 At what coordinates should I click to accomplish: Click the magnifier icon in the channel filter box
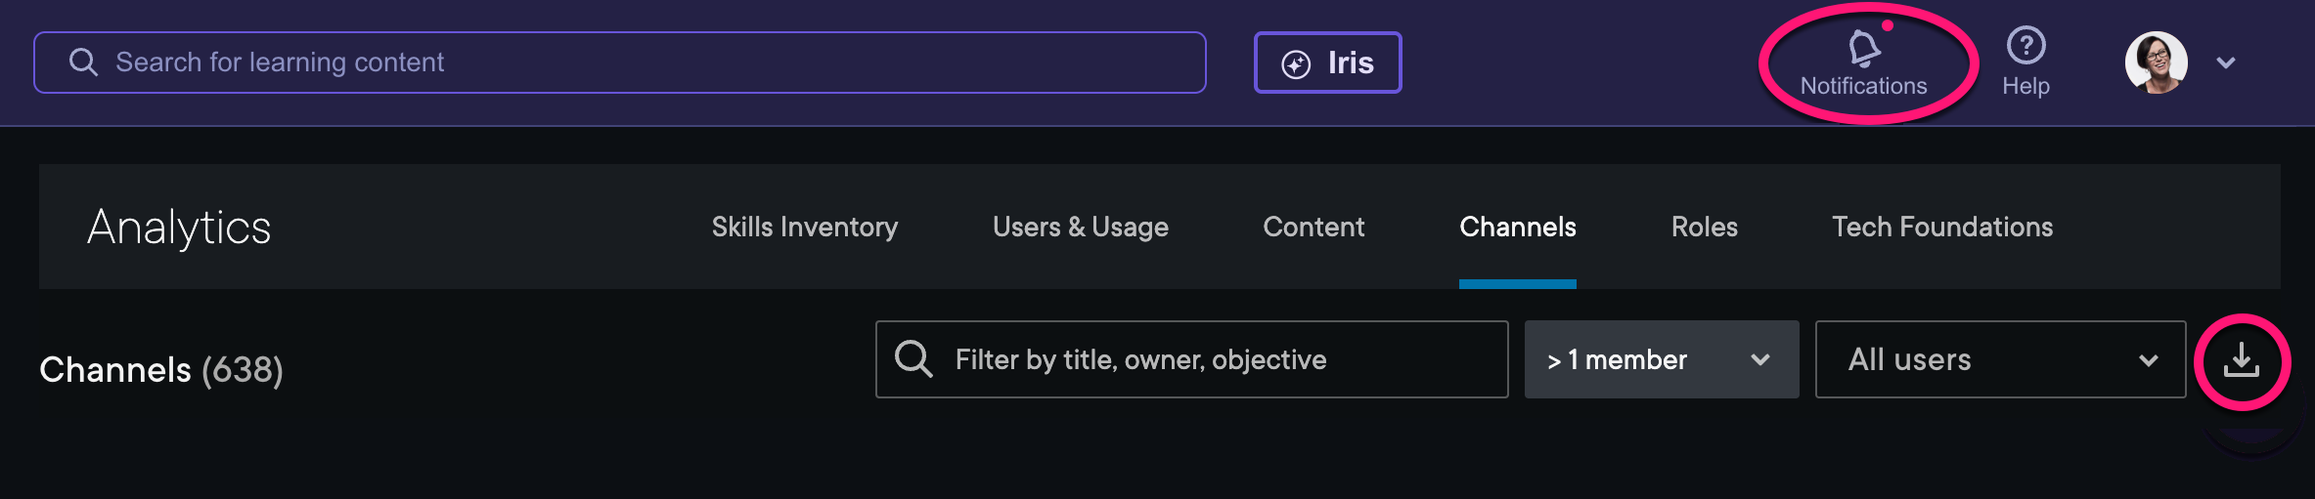pos(913,359)
